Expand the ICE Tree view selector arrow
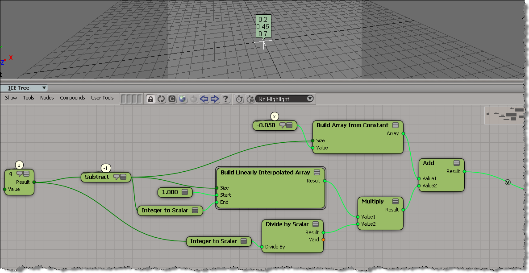The width and height of the screenshot is (529, 273). (44, 88)
